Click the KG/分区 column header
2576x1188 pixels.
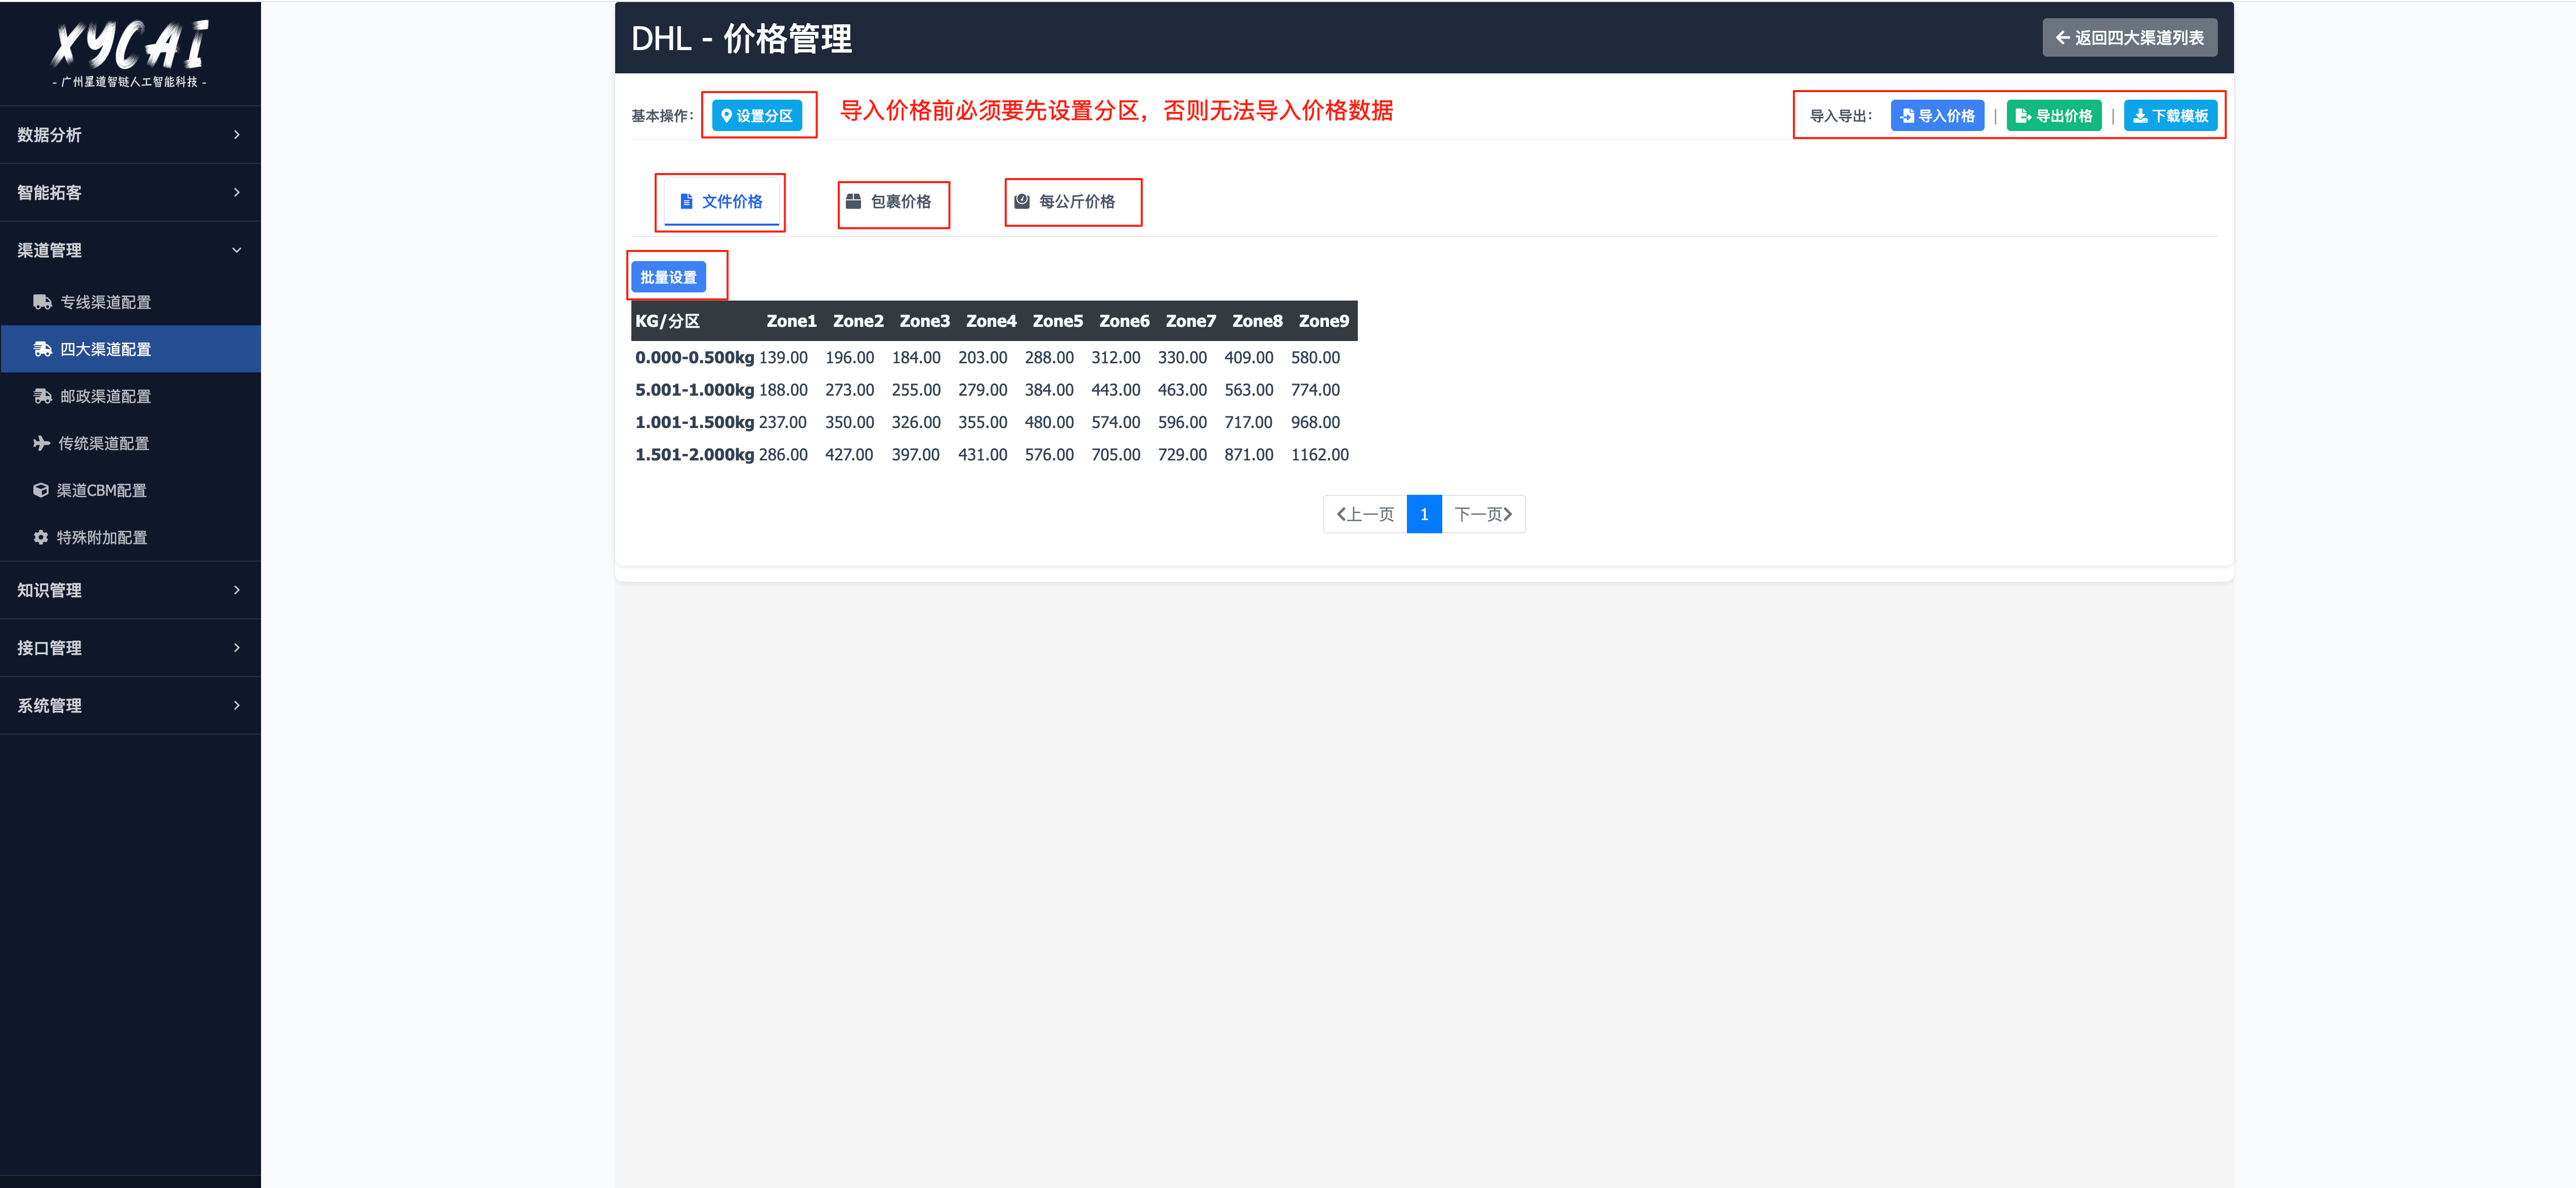click(668, 321)
